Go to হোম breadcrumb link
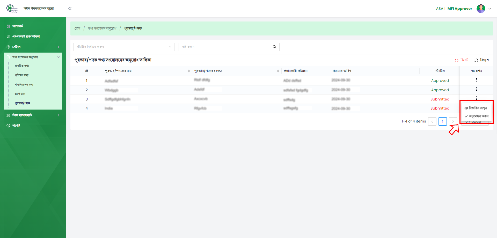Image resolution: width=497 pixels, height=238 pixels. pyautogui.click(x=77, y=28)
